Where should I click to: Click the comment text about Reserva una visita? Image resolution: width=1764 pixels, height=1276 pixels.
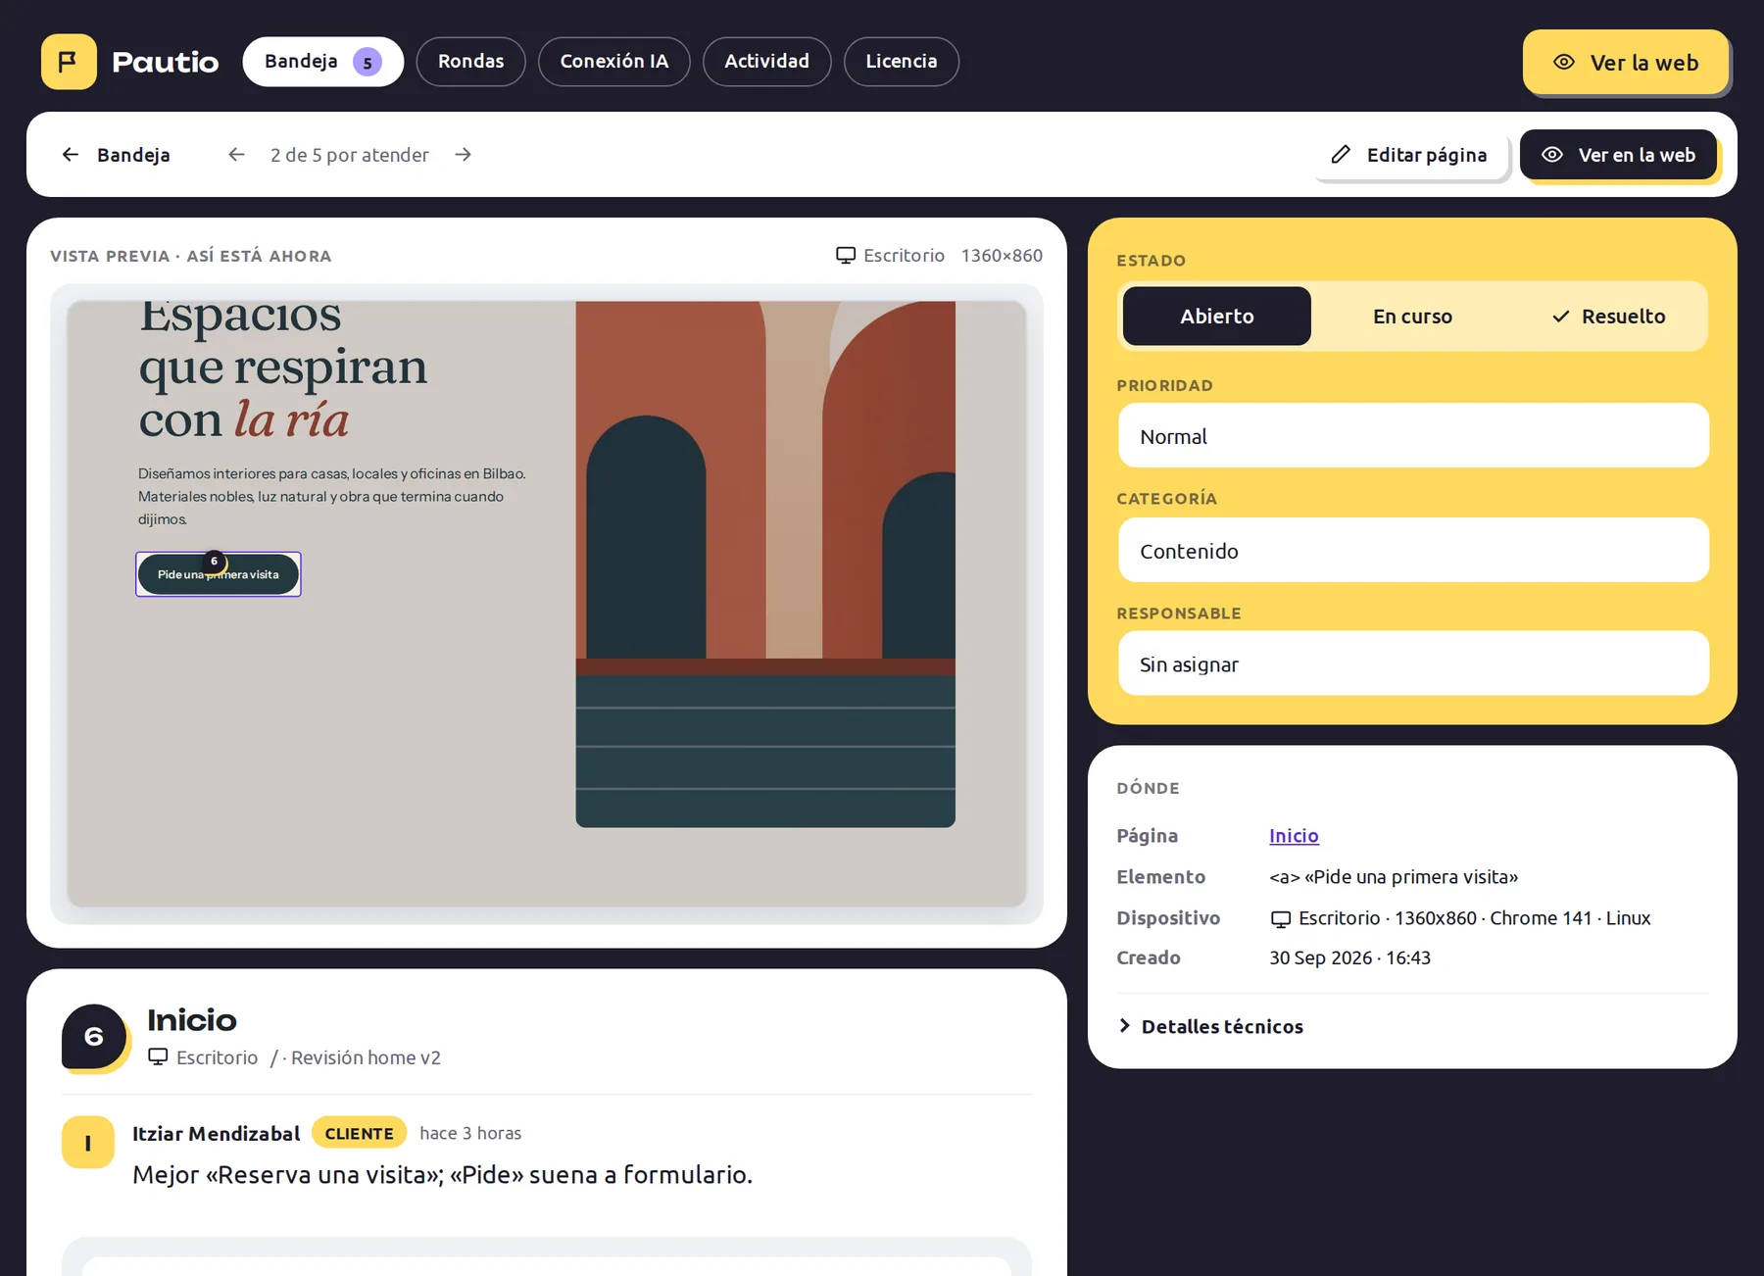(x=442, y=1174)
